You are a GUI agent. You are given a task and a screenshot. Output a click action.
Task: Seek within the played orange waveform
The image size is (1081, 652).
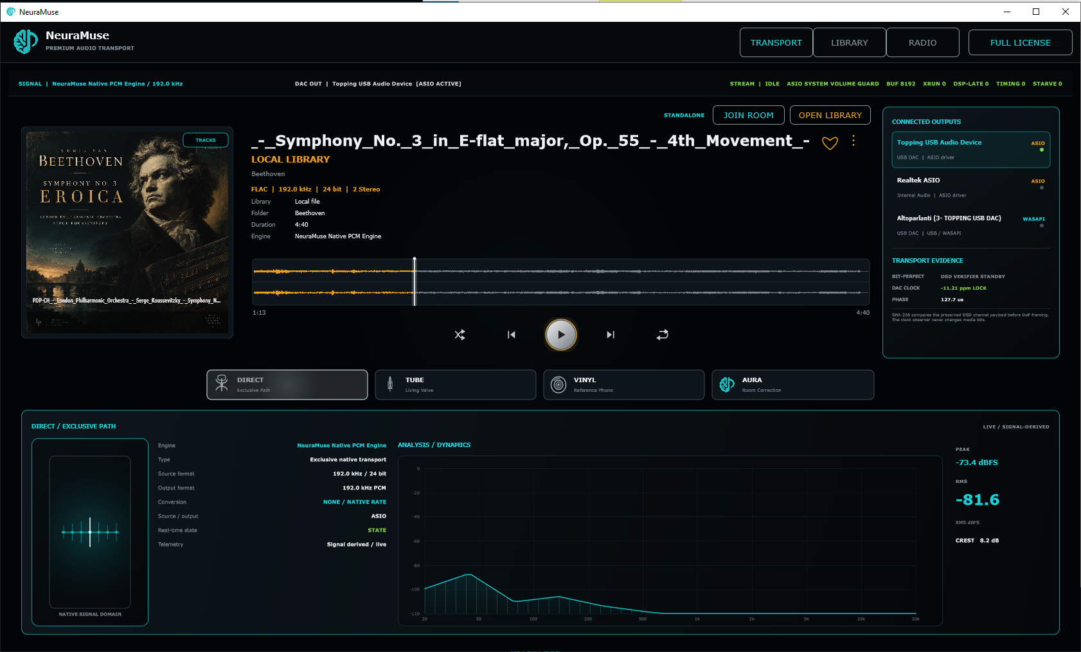333,282
